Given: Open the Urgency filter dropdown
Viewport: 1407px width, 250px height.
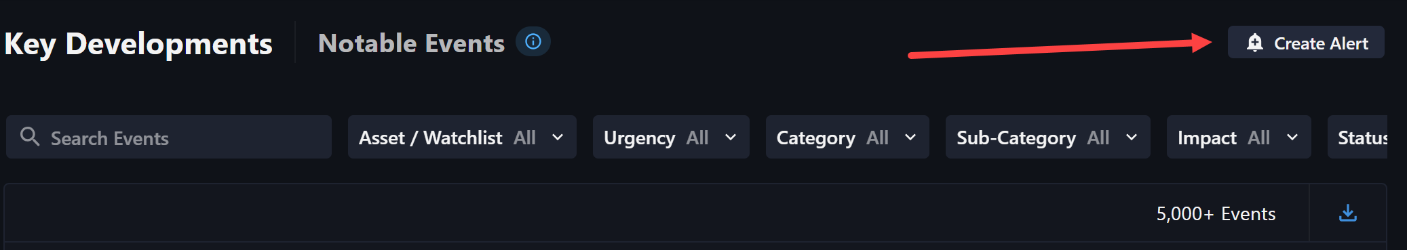Looking at the screenshot, I should pyautogui.click(x=671, y=137).
